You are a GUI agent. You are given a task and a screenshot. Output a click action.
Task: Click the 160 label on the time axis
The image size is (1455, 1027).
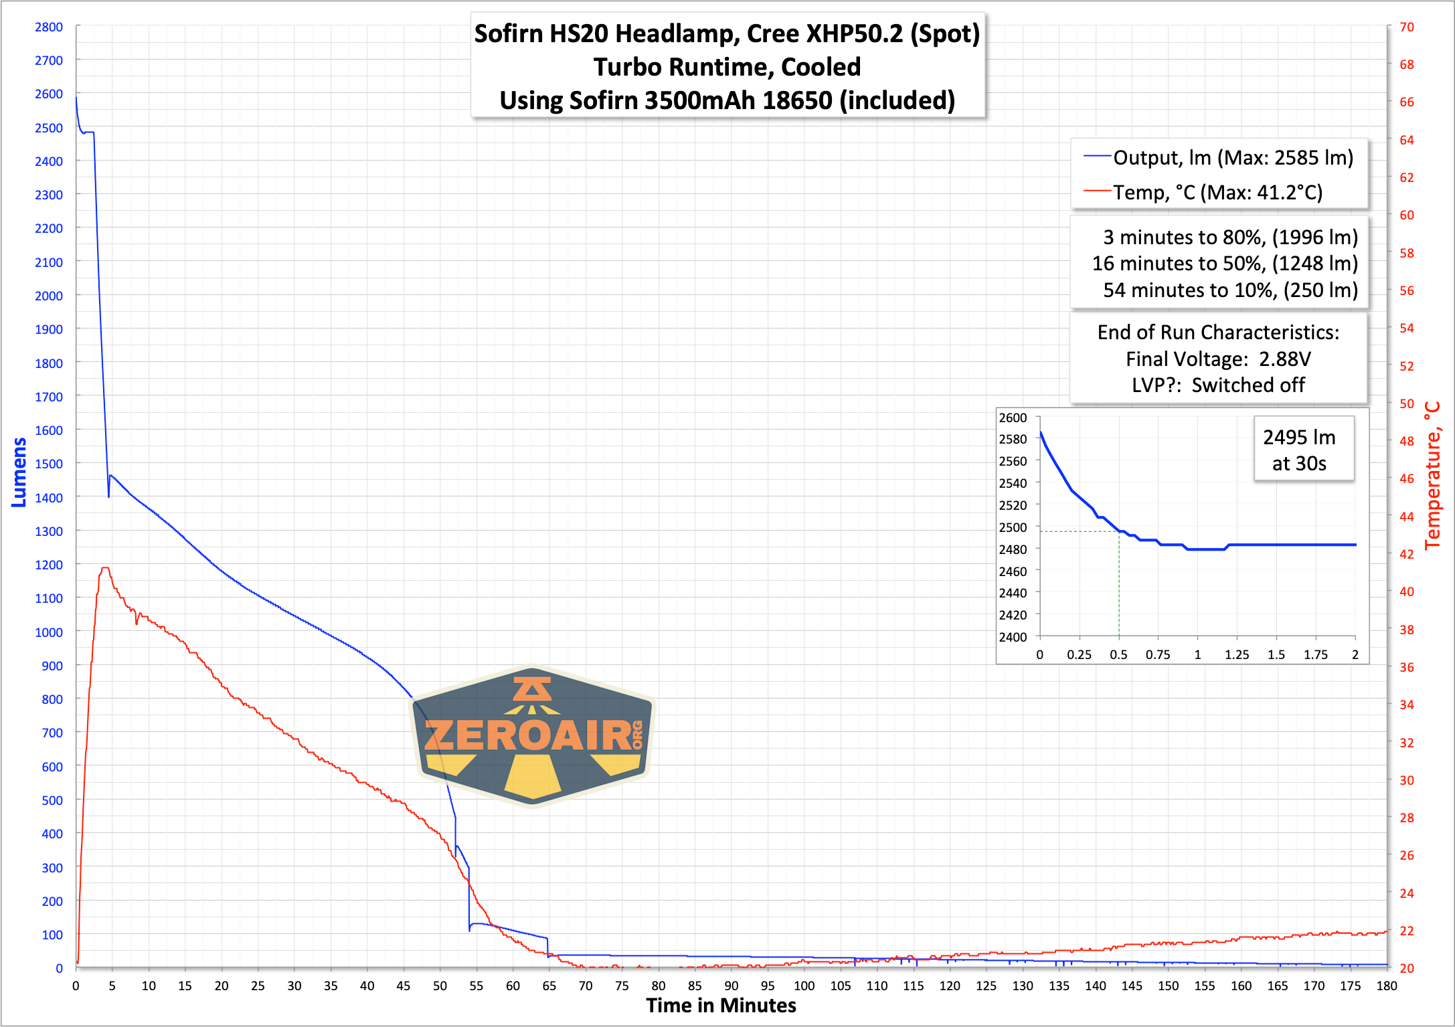[x=1241, y=986]
